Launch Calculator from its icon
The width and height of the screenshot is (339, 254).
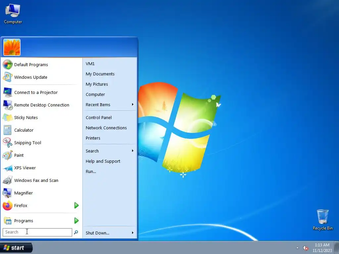(x=8, y=130)
